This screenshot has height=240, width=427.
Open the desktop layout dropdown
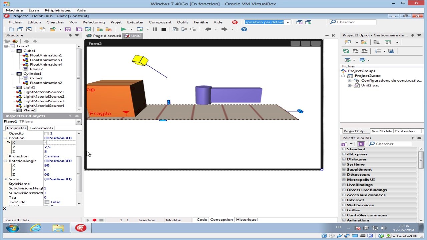click(288, 22)
